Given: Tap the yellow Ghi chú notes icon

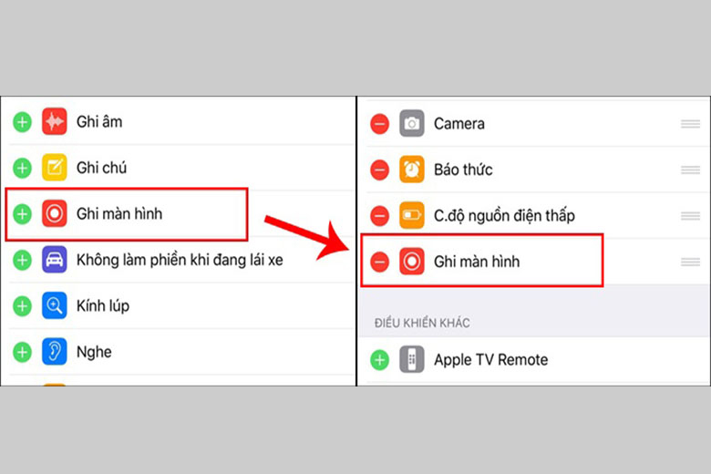Looking at the screenshot, I should pos(55,168).
